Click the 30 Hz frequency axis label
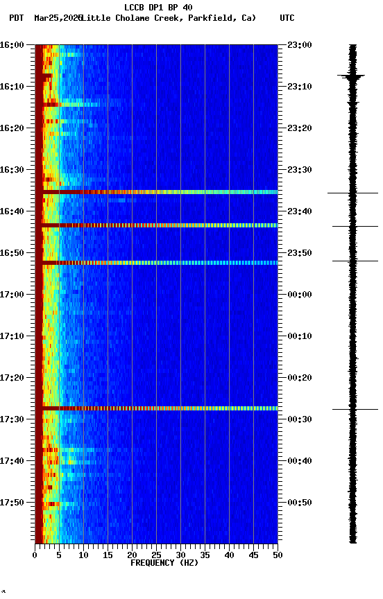383x599 pixels. (x=180, y=555)
